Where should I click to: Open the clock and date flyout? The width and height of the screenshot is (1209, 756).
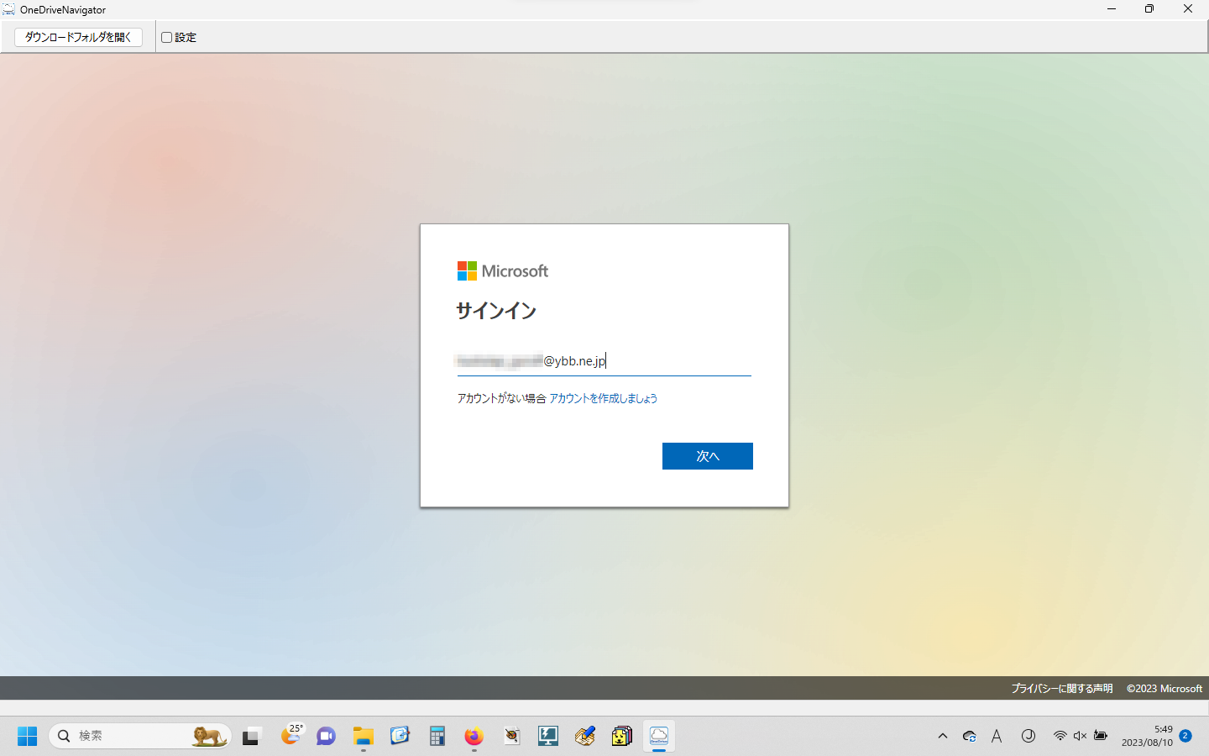[x=1147, y=736]
